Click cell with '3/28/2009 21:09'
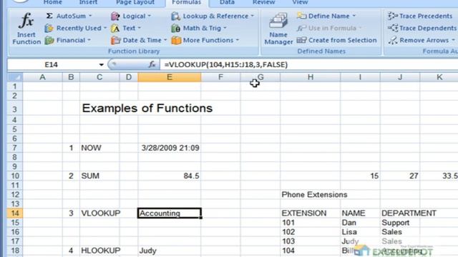Image resolution: width=458 pixels, height=257 pixels. [170, 148]
